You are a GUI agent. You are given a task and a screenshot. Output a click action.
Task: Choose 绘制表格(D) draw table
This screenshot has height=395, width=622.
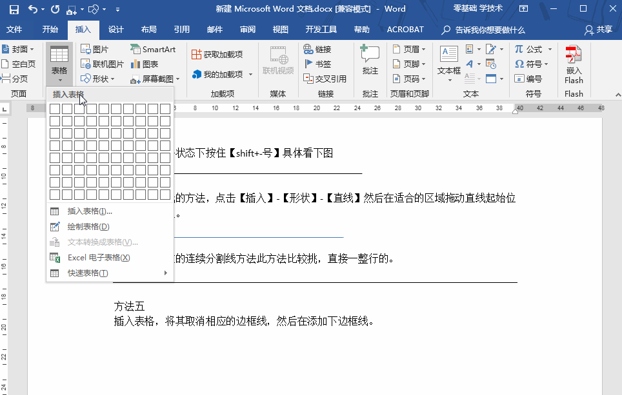(x=110, y=227)
